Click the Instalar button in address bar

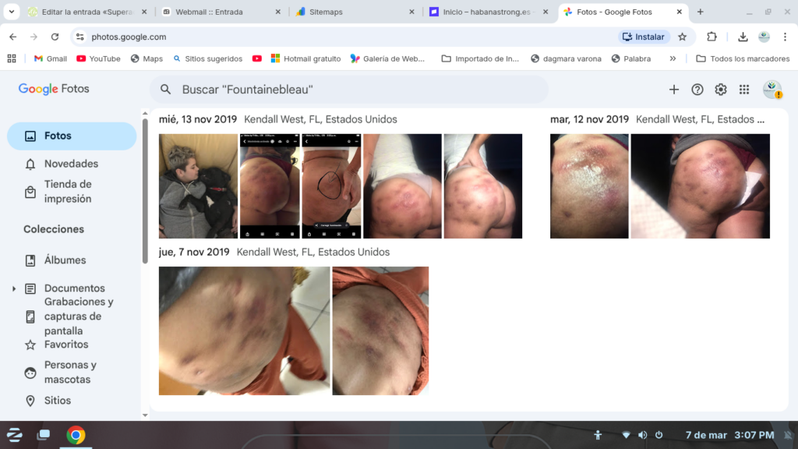point(644,37)
